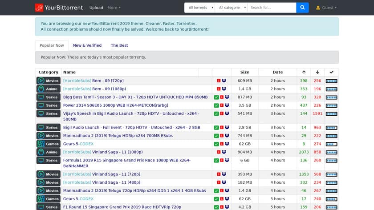Click Movies category badge beside Bem - 09 [720p]

49,81
